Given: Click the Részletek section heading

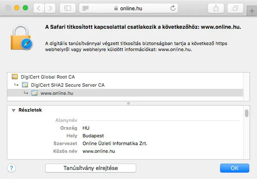Looking at the screenshot, I should [30, 110].
